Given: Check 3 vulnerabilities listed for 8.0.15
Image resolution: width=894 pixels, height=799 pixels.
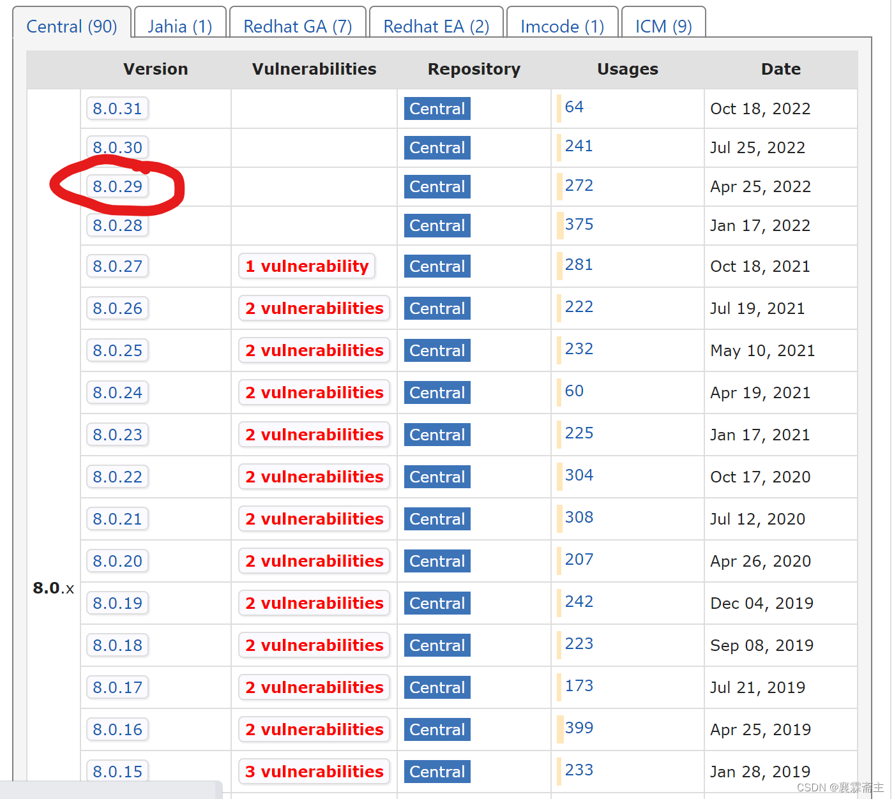Looking at the screenshot, I should [x=314, y=771].
